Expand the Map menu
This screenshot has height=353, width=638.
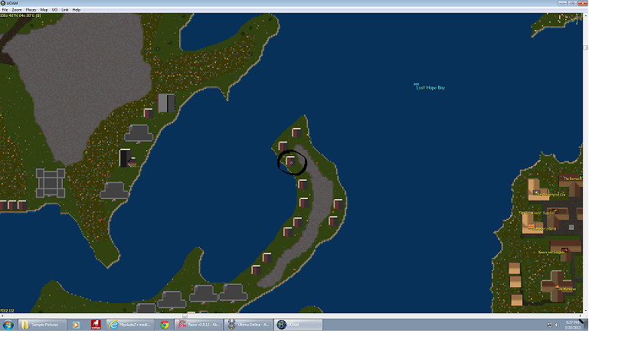44,9
